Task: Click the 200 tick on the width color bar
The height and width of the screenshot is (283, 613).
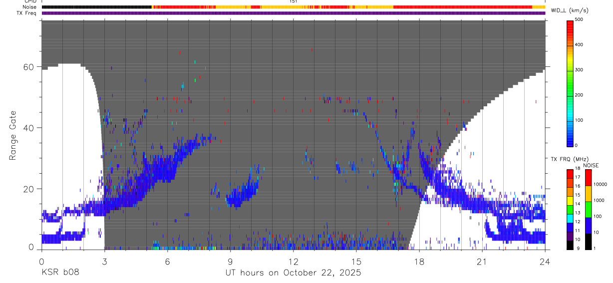Action: point(579,95)
